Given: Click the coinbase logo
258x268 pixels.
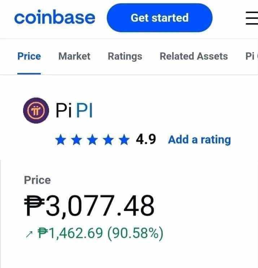Looking at the screenshot, I should [x=54, y=17].
